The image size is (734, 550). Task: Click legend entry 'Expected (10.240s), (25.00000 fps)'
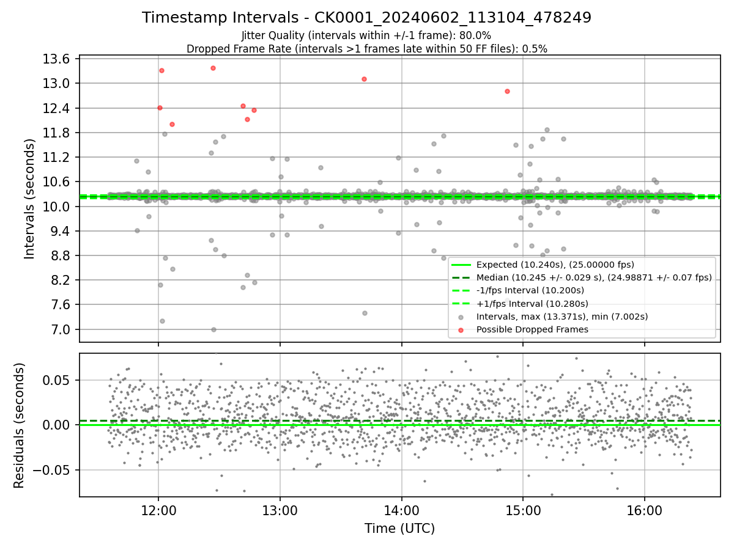pos(555,265)
